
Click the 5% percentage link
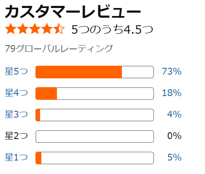174,157
